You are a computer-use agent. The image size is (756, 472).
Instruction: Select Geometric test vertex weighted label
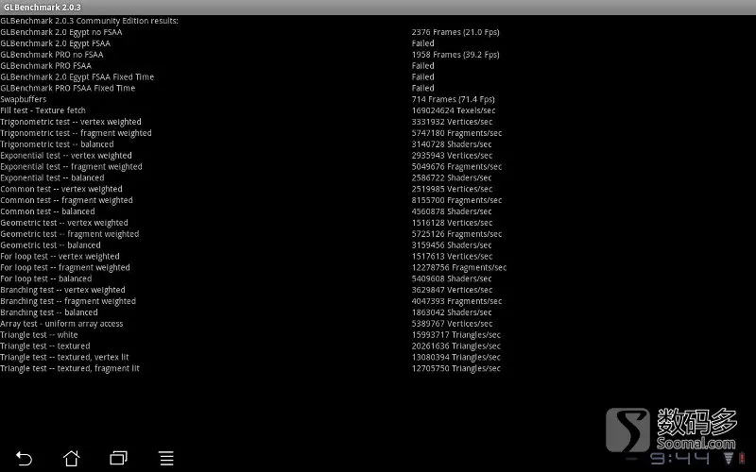(64, 223)
